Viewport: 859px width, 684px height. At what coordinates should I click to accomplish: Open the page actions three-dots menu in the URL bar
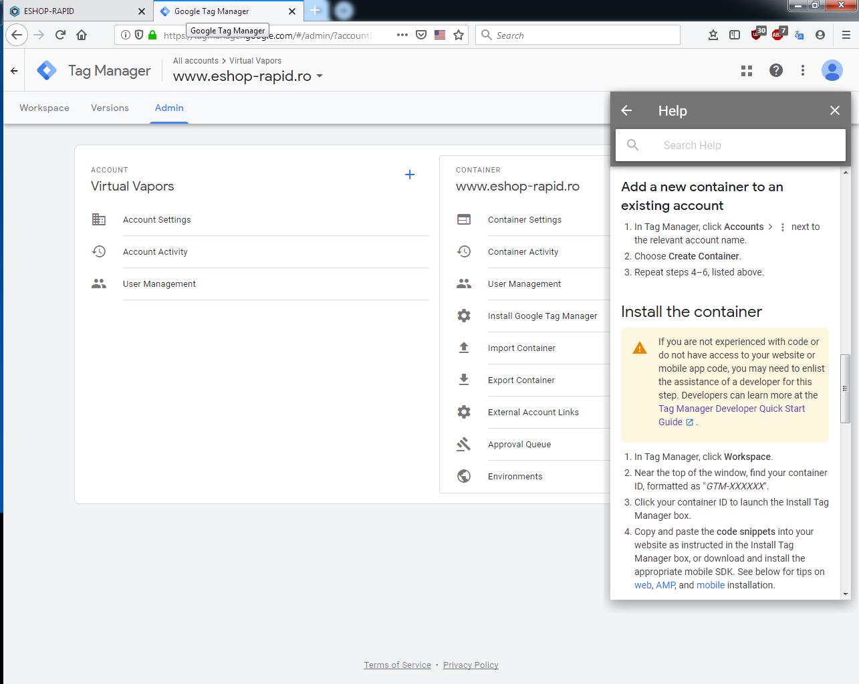coord(402,35)
